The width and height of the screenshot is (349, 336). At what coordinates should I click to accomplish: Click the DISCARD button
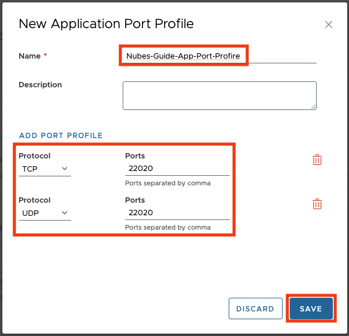coord(255,308)
